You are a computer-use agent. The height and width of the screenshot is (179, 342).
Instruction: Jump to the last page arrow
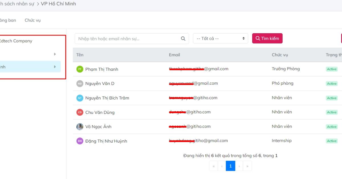tap(247, 166)
